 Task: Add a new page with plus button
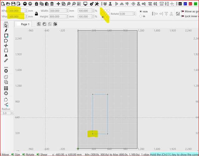pos(39,24)
